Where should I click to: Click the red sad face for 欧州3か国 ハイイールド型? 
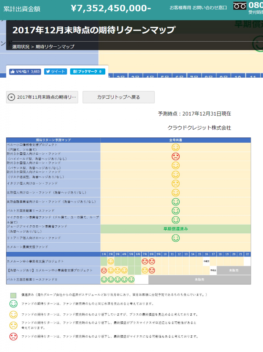(x=176, y=156)
